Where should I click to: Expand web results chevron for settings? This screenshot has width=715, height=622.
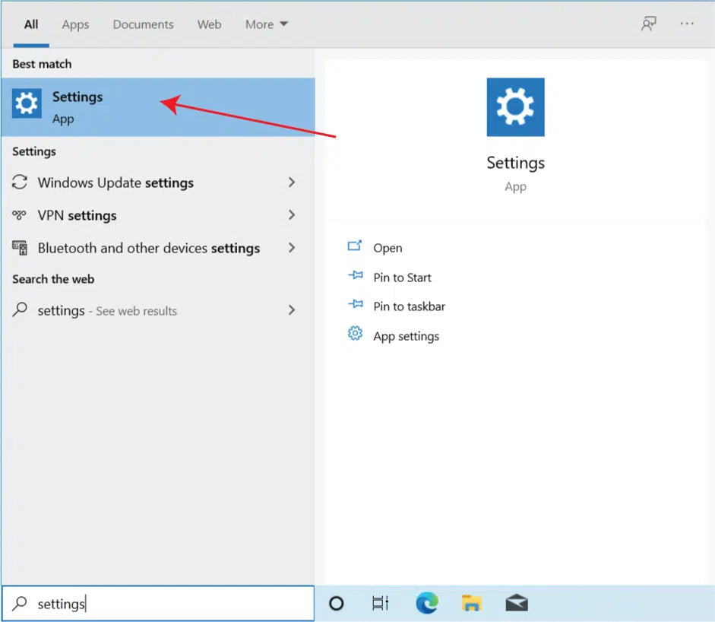point(292,309)
